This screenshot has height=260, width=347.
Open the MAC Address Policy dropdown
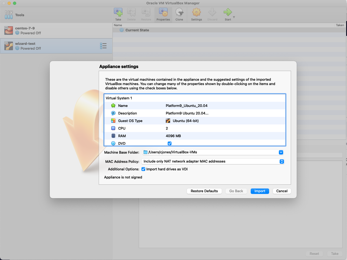coord(282,161)
